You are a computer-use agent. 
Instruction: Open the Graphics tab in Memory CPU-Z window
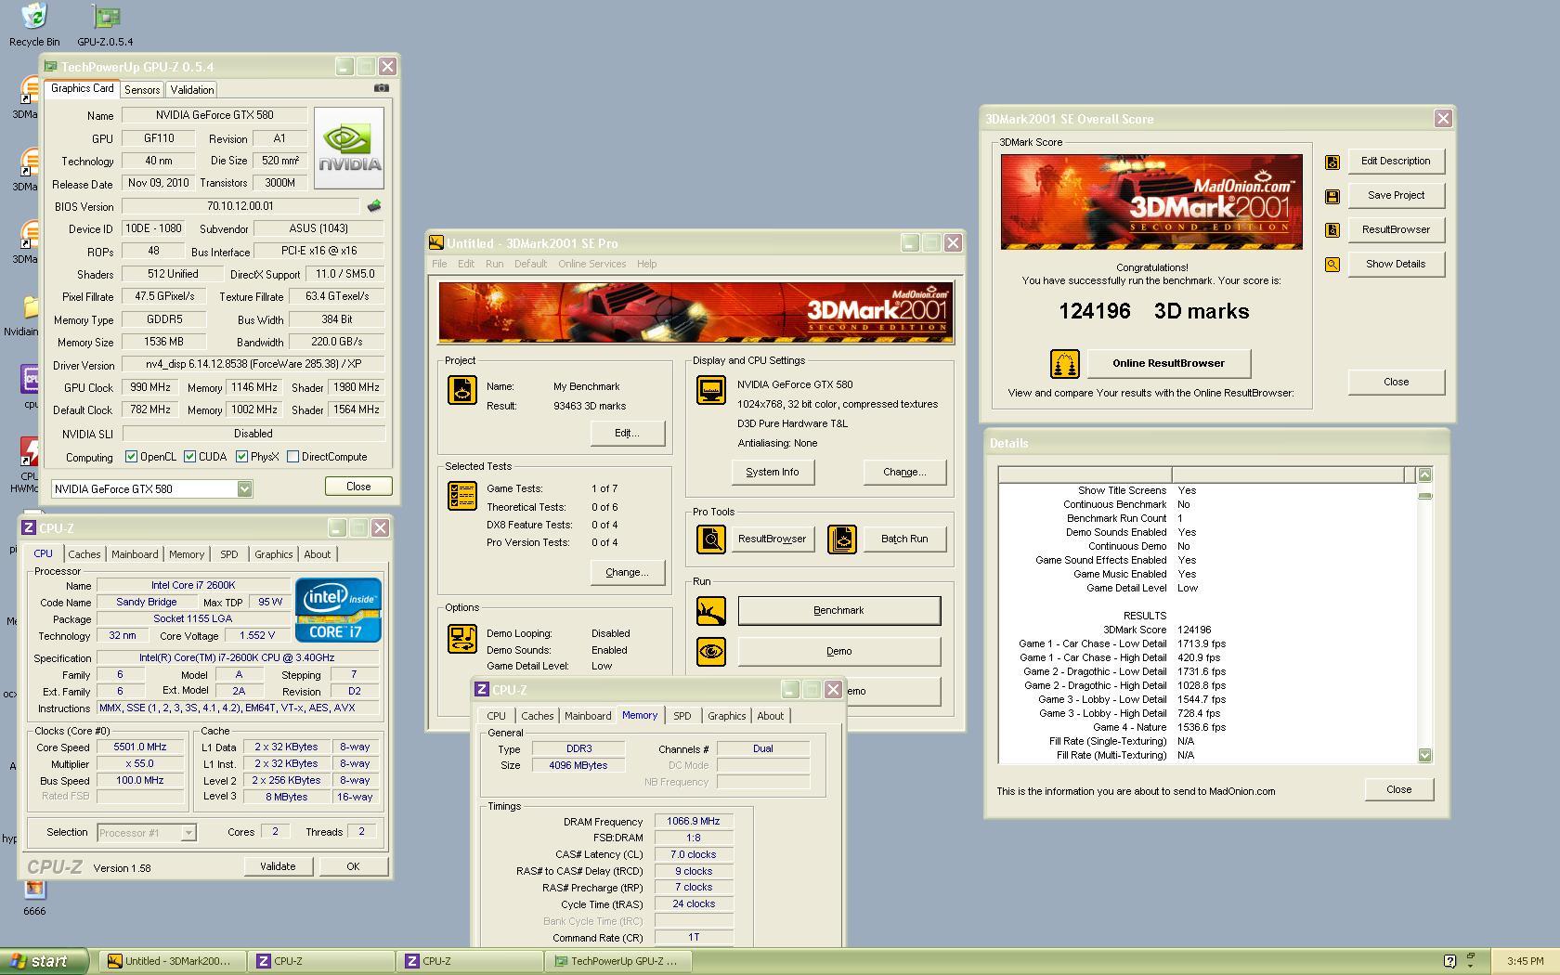click(726, 716)
